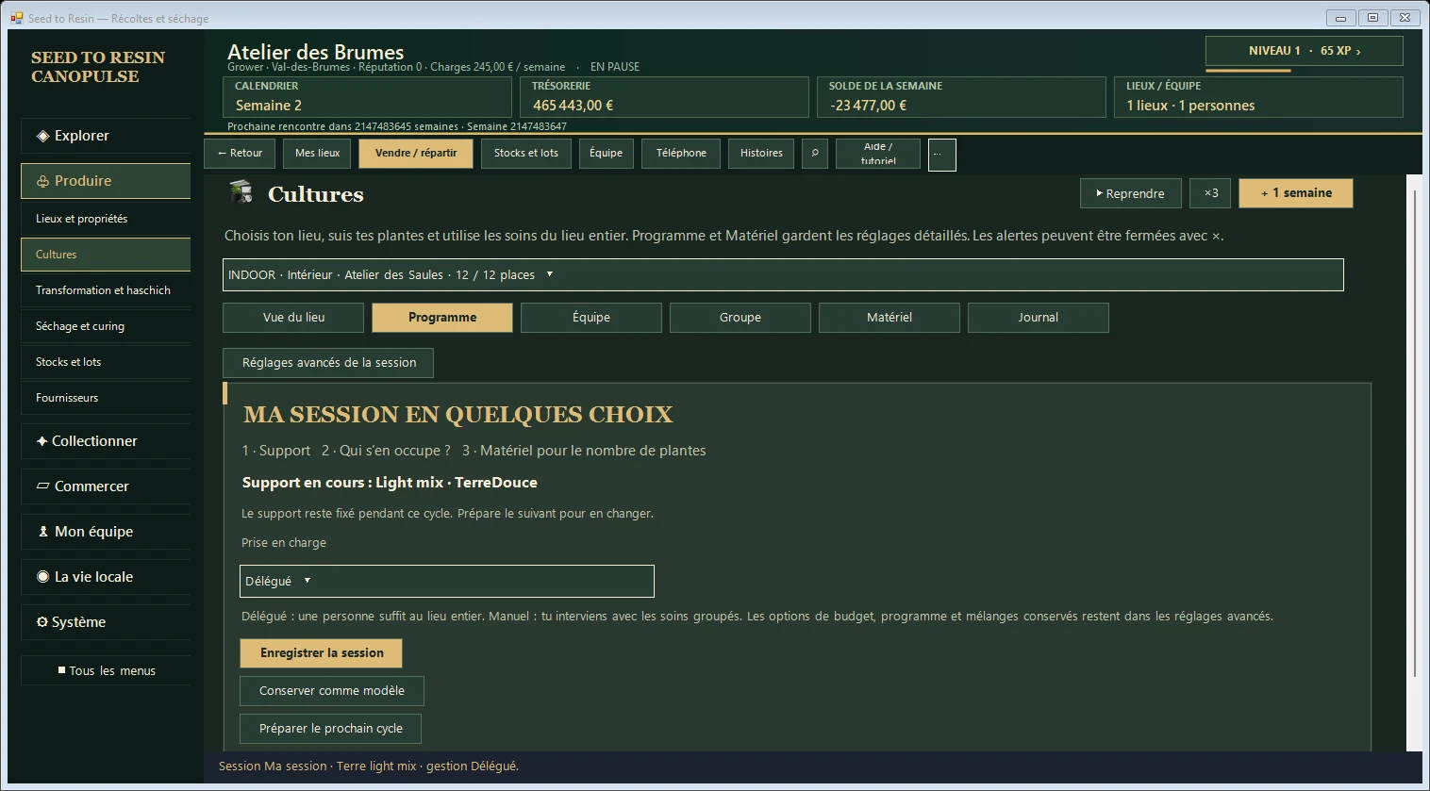Open the overflow ellipsis toolbar button
Image resolution: width=1430 pixels, height=791 pixels.
pos(941,155)
